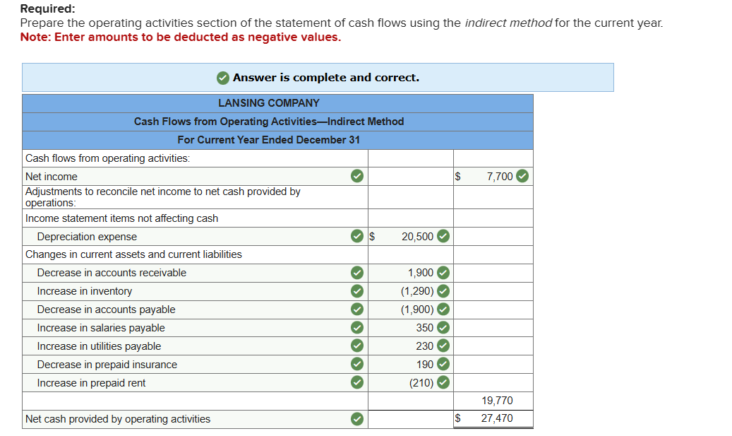Click the red 'Note: Enter amounts' instruction text
732x436 pixels.
pos(181,37)
